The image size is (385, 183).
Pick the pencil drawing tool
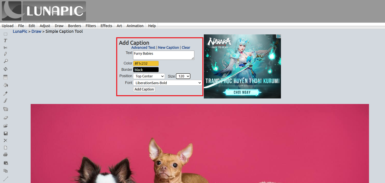(x=5, y=54)
